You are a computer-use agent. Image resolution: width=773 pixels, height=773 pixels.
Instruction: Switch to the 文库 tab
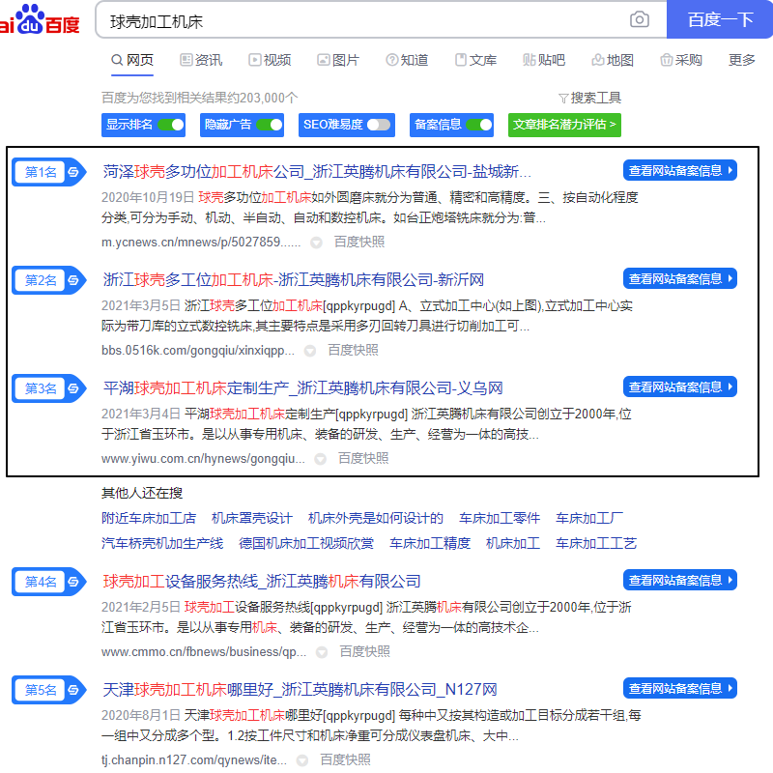point(475,60)
